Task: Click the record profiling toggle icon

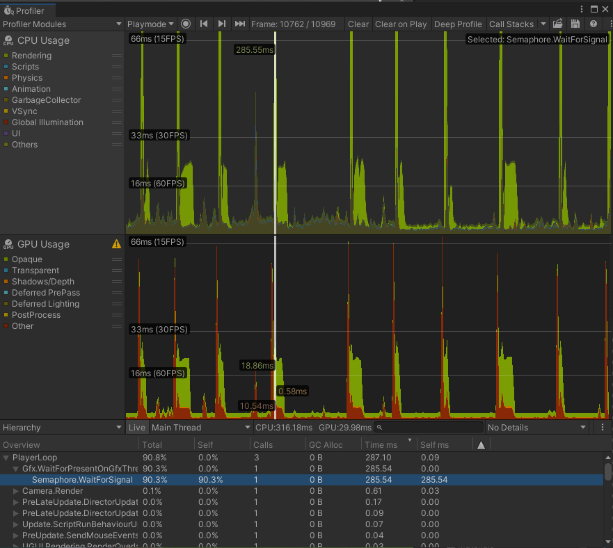Action: click(x=186, y=24)
